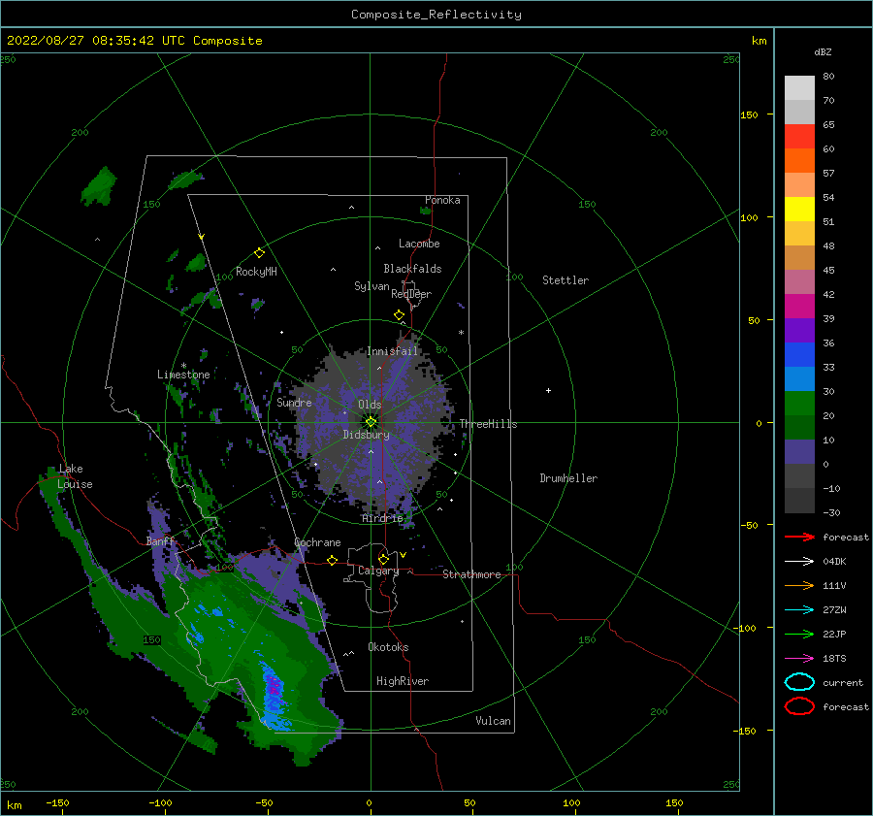Screen dimensions: 873x816
Task: Click the RedDeer city label
Action: [x=411, y=294]
